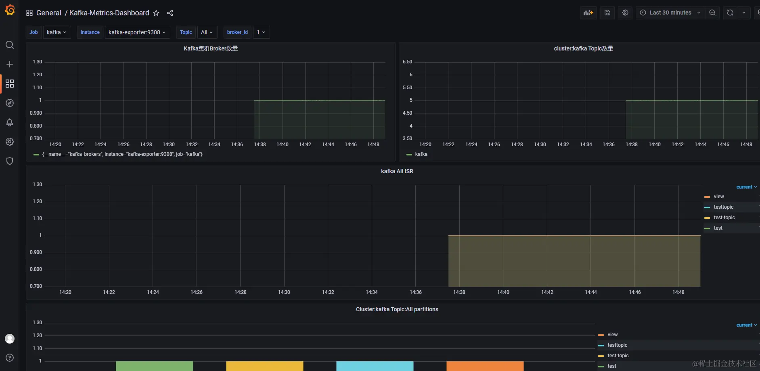
Task: Toggle the view series in kafka All ISR legend
Action: pyautogui.click(x=719, y=197)
